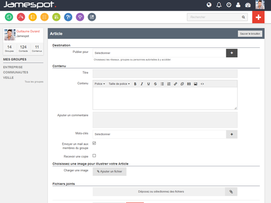The image size is (271, 203).
Task: Click the Titre input field
Action: (165, 73)
